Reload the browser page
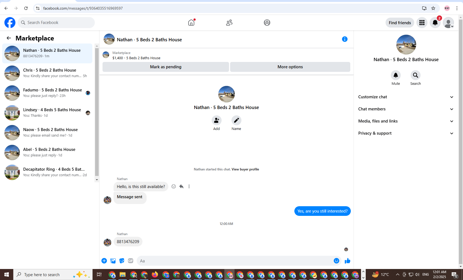Viewport: 463px width, 280px height. [26, 8]
